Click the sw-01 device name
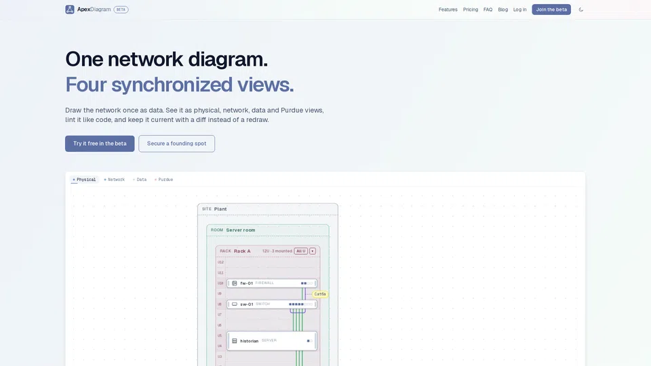This screenshot has height=366, width=651. coord(247,304)
